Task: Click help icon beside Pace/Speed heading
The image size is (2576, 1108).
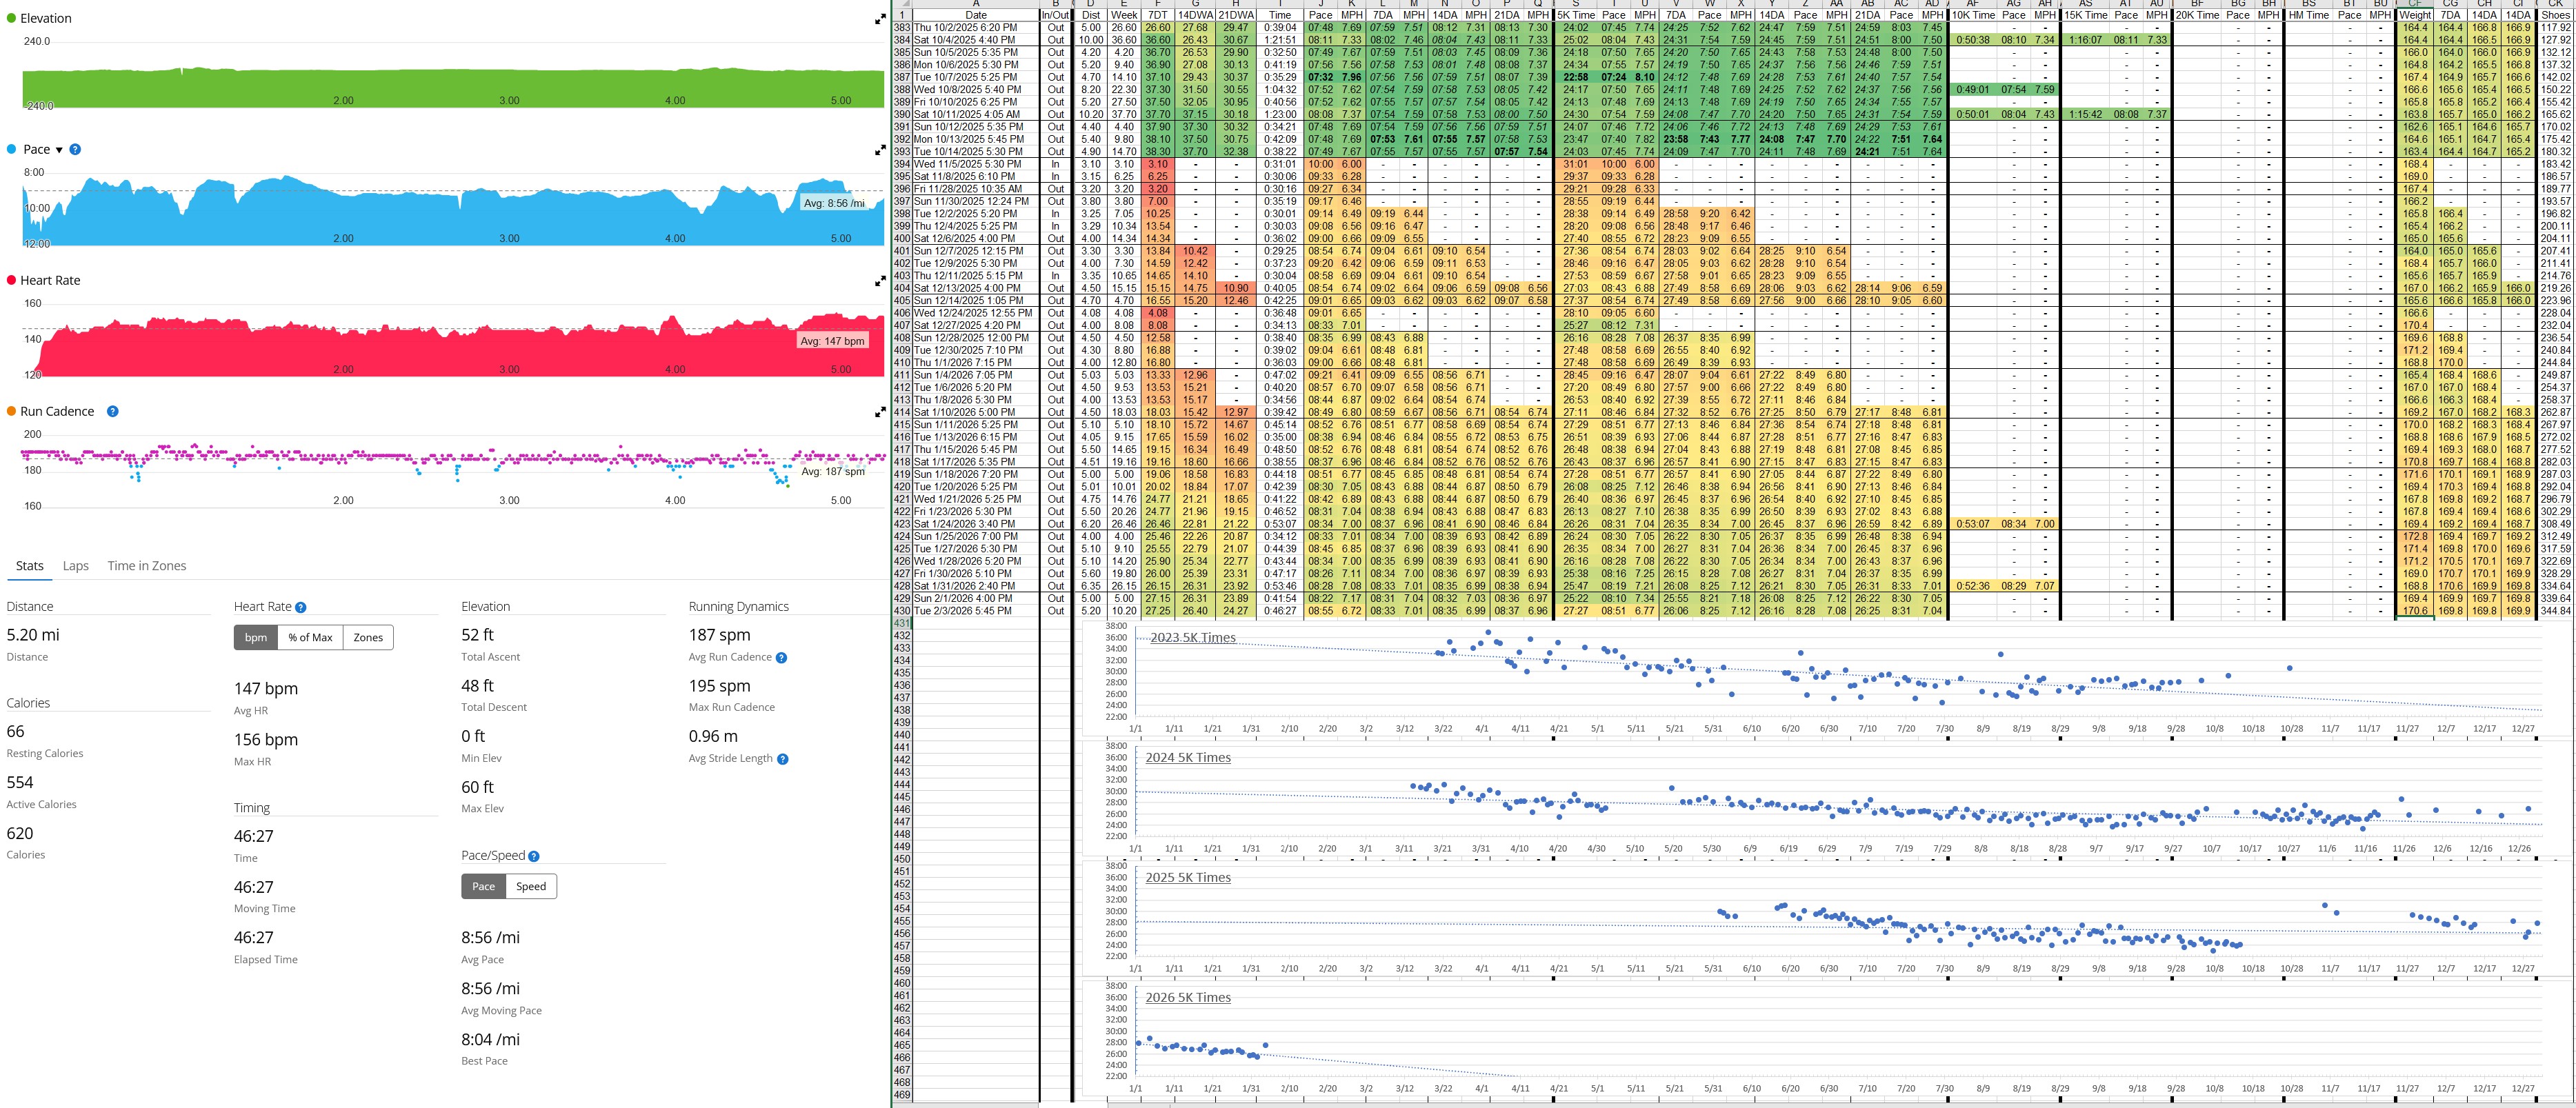Action: [534, 856]
